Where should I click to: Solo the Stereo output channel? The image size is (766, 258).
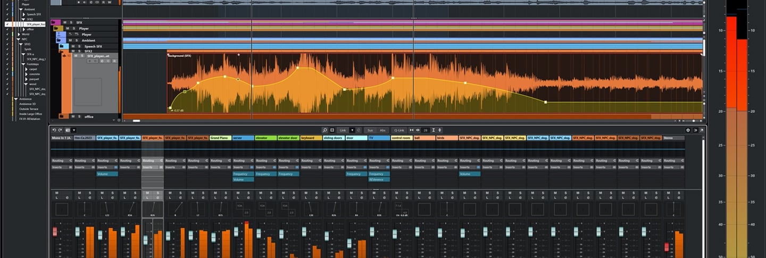pyautogui.click(x=679, y=193)
